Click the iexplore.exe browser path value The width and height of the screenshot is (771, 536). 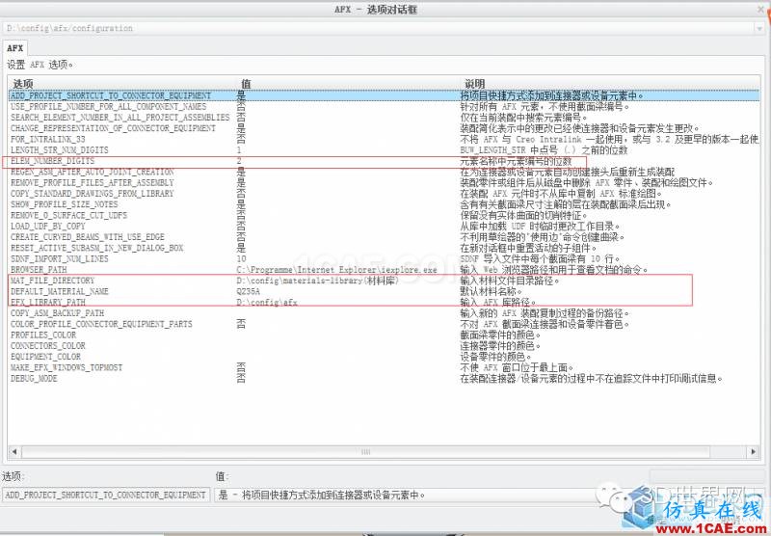(336, 270)
